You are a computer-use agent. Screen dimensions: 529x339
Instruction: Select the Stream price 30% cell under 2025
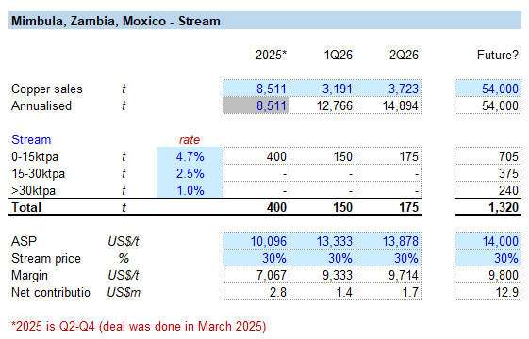(x=256, y=258)
